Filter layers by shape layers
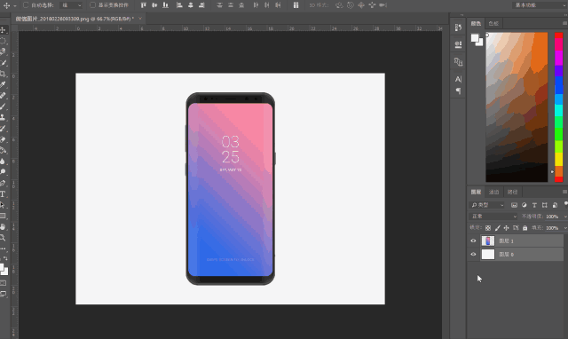This screenshot has width=568, height=339. (x=544, y=205)
